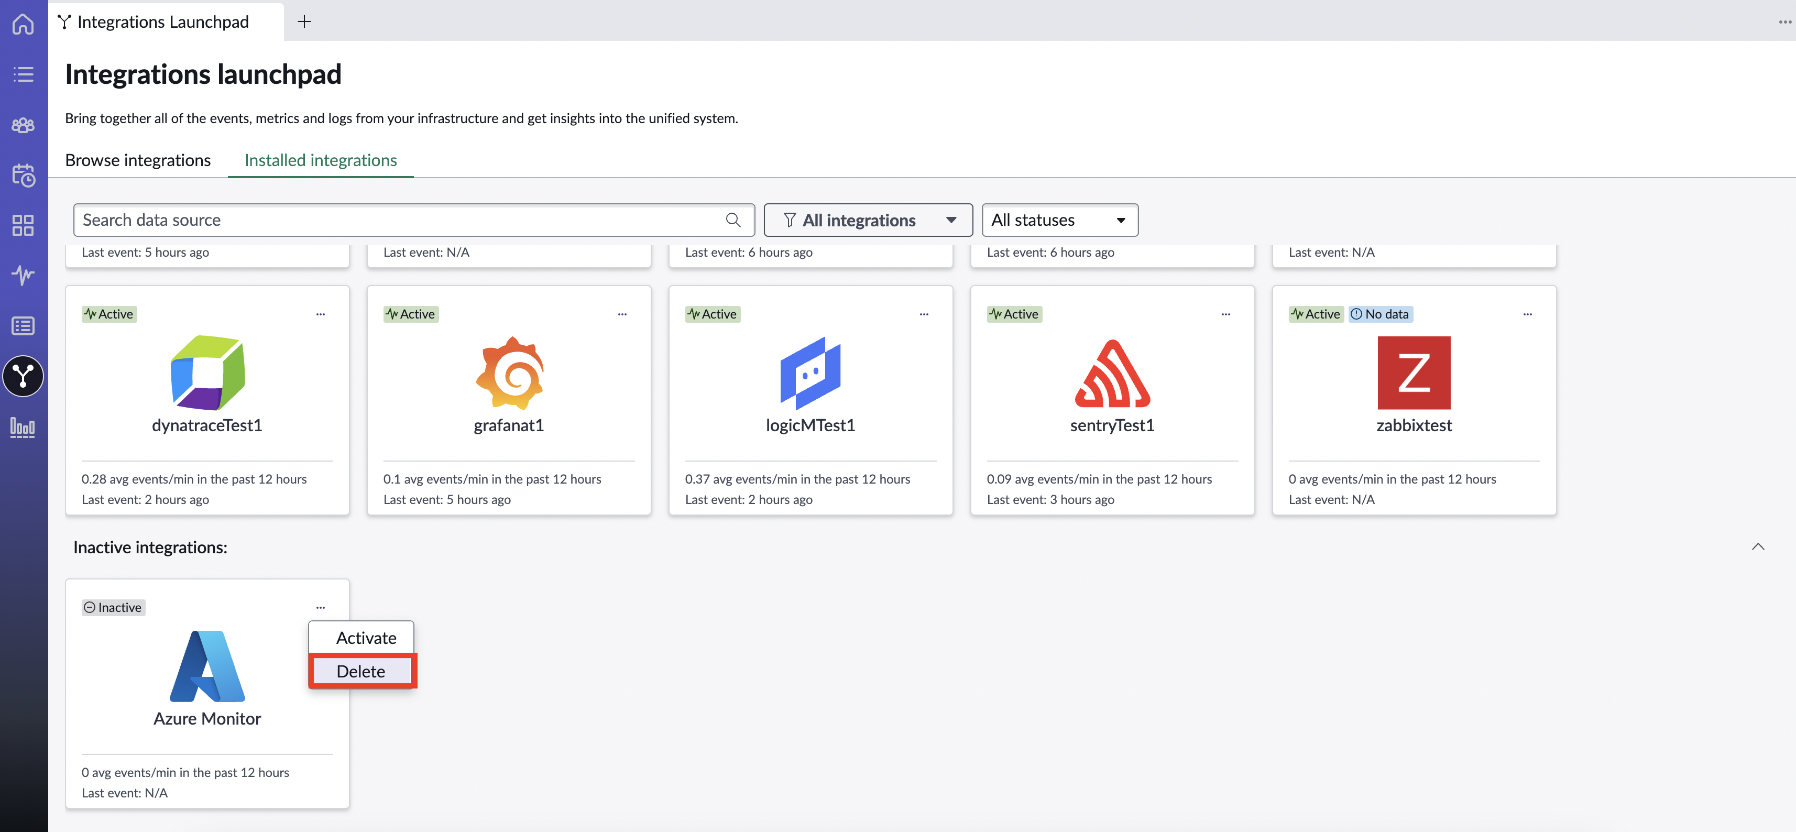Open grafanat1 card options menu
The height and width of the screenshot is (832, 1796).
click(622, 314)
